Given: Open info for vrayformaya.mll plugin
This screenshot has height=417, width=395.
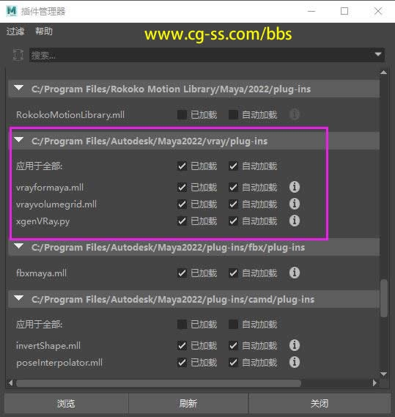Looking at the screenshot, I should click(294, 187).
